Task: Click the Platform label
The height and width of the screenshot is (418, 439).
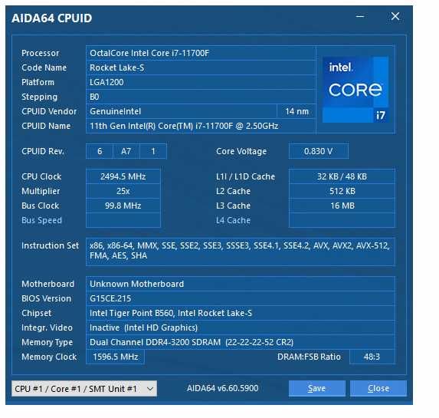Action: 38,82
